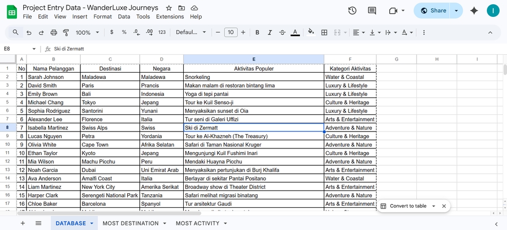Viewport: 507px width, 230px height.
Task: Collapse the menus with chevron up
Action: pos(490,32)
